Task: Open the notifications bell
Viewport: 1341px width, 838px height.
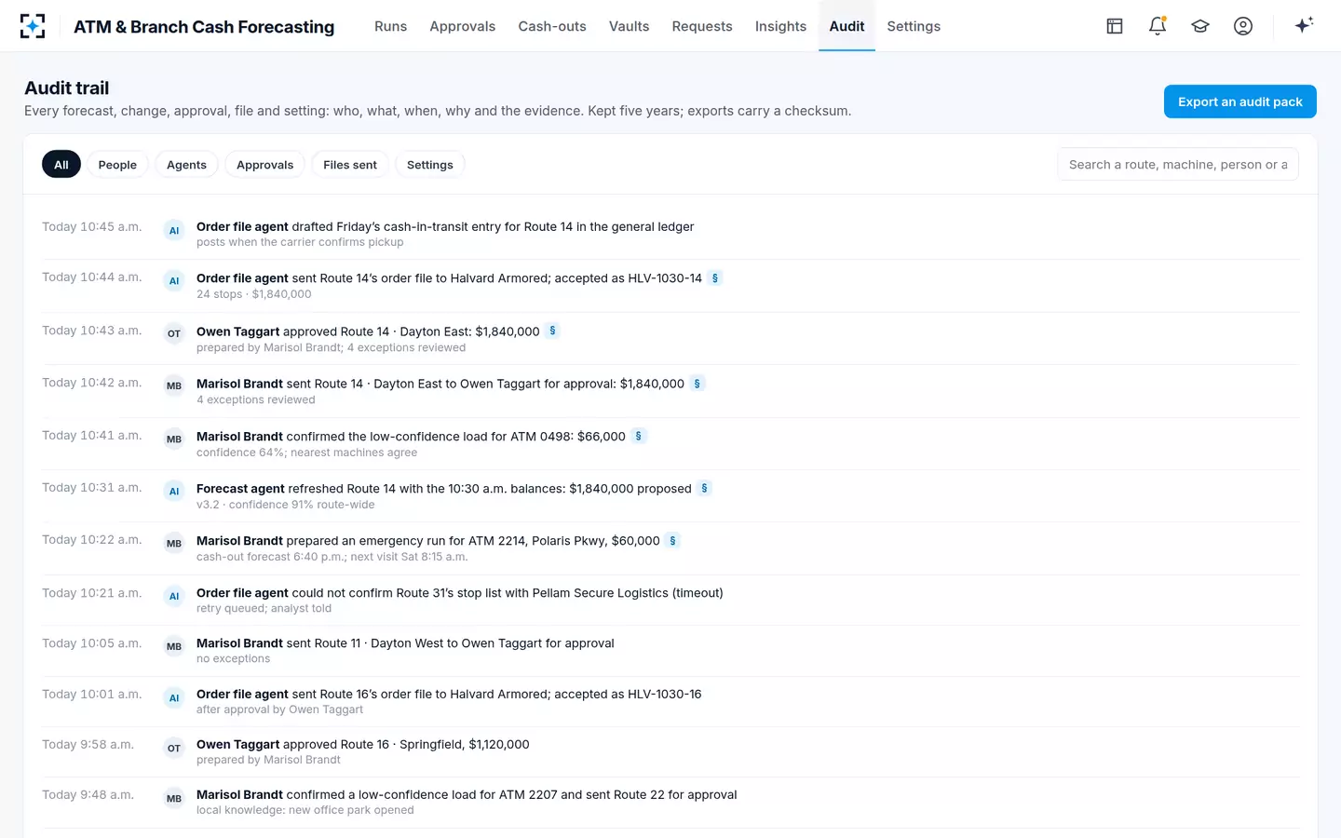Action: tap(1158, 26)
